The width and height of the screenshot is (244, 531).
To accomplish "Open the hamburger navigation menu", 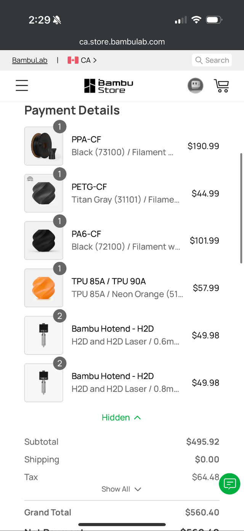I will click(x=22, y=86).
